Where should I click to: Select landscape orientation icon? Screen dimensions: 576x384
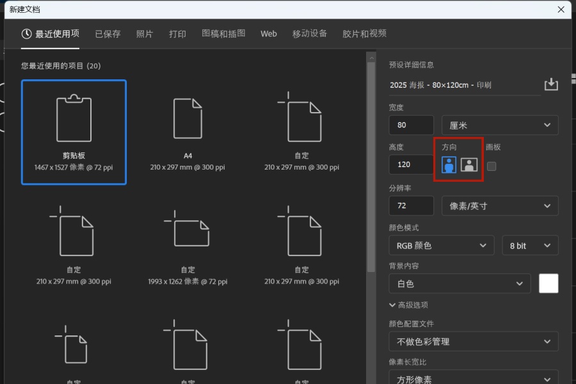tap(468, 164)
